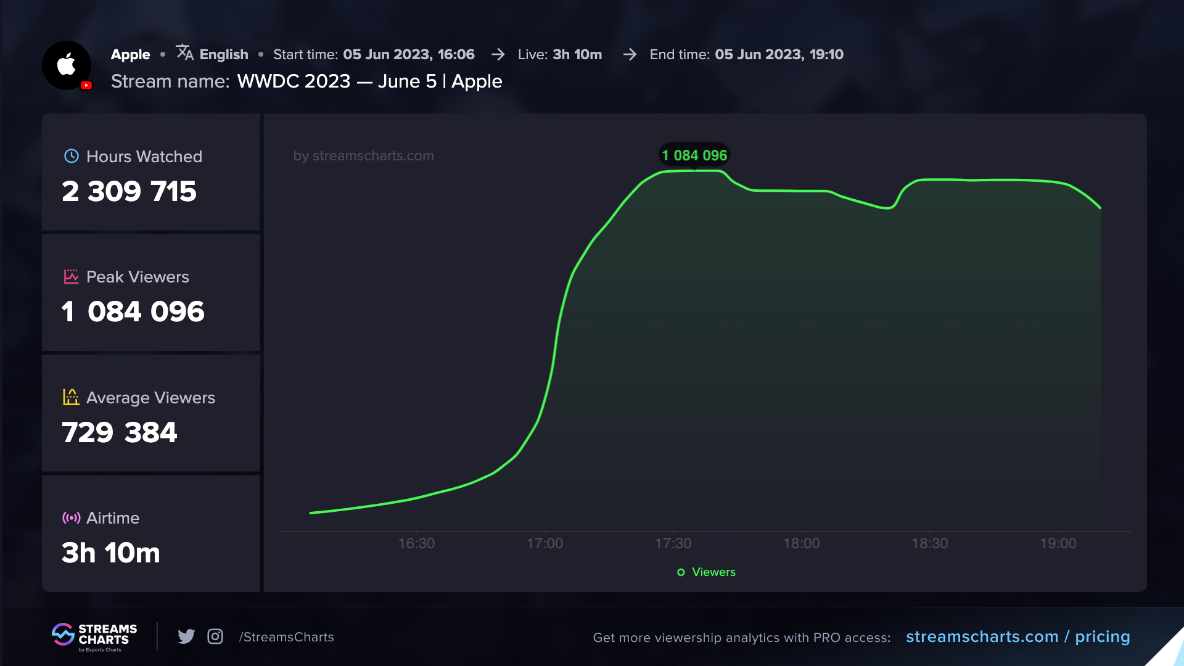Open the Instagram icon in the footer
The image size is (1184, 666).
tap(215, 636)
